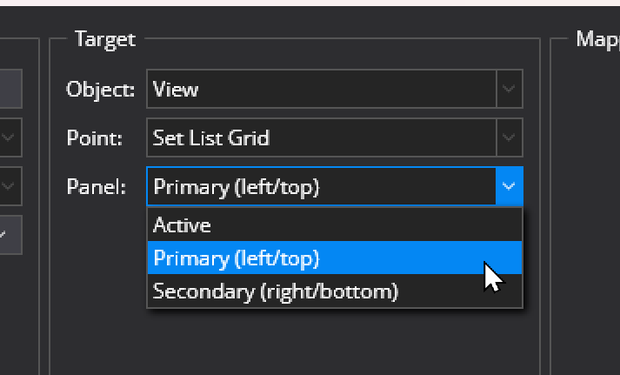The image size is (620, 375).
Task: Click the Panel: label
Action: tap(96, 186)
